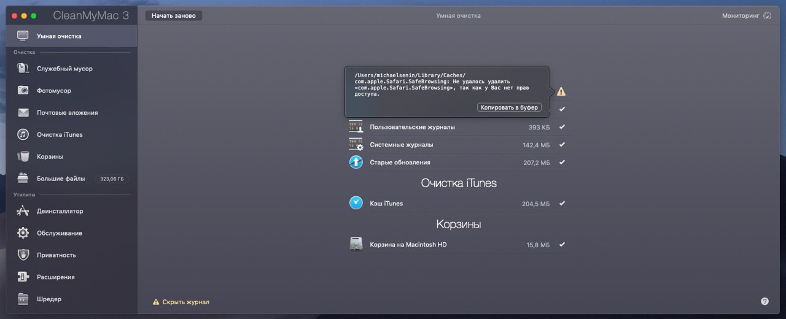This screenshot has width=786, height=319.
Task: Click the 207,2 МБ size value
Action: tap(536, 163)
